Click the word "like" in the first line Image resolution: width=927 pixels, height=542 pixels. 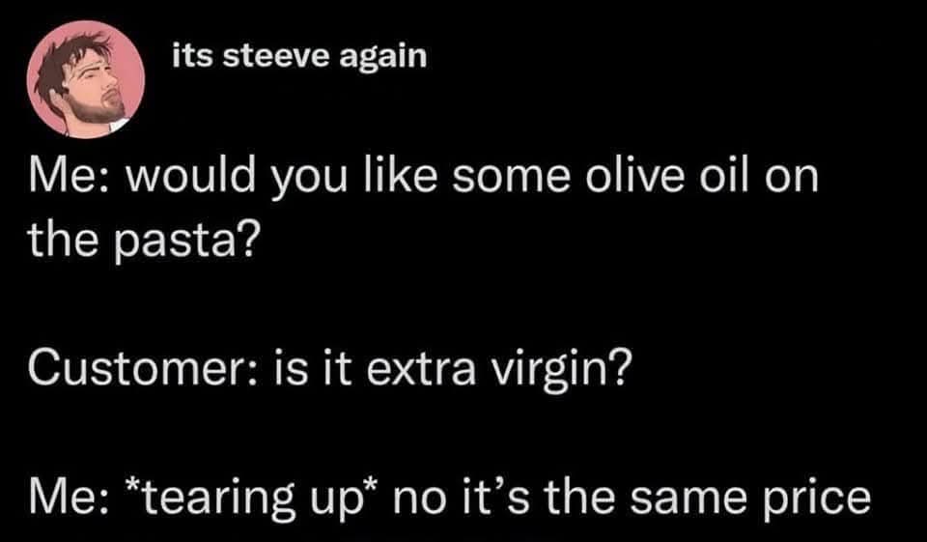coord(402,176)
